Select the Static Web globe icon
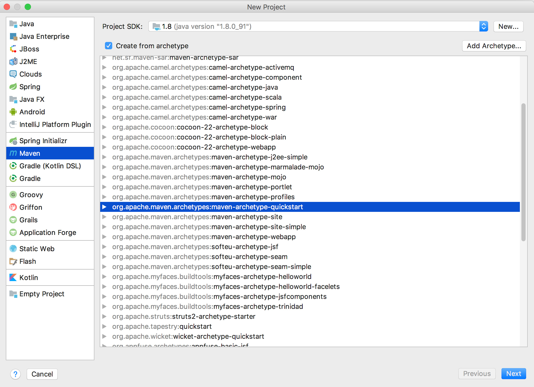Screen dimensions: 534x387 click(13, 249)
